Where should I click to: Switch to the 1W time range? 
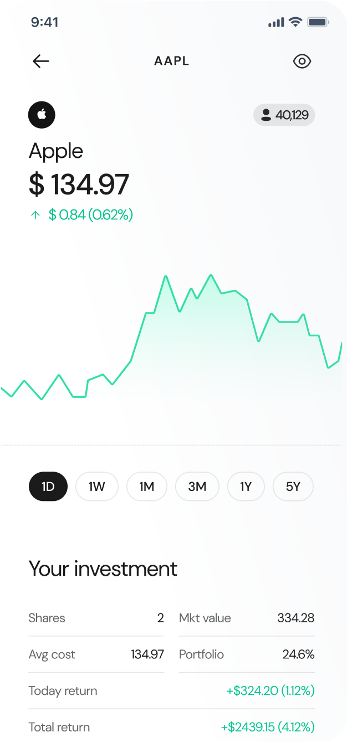coord(97,487)
